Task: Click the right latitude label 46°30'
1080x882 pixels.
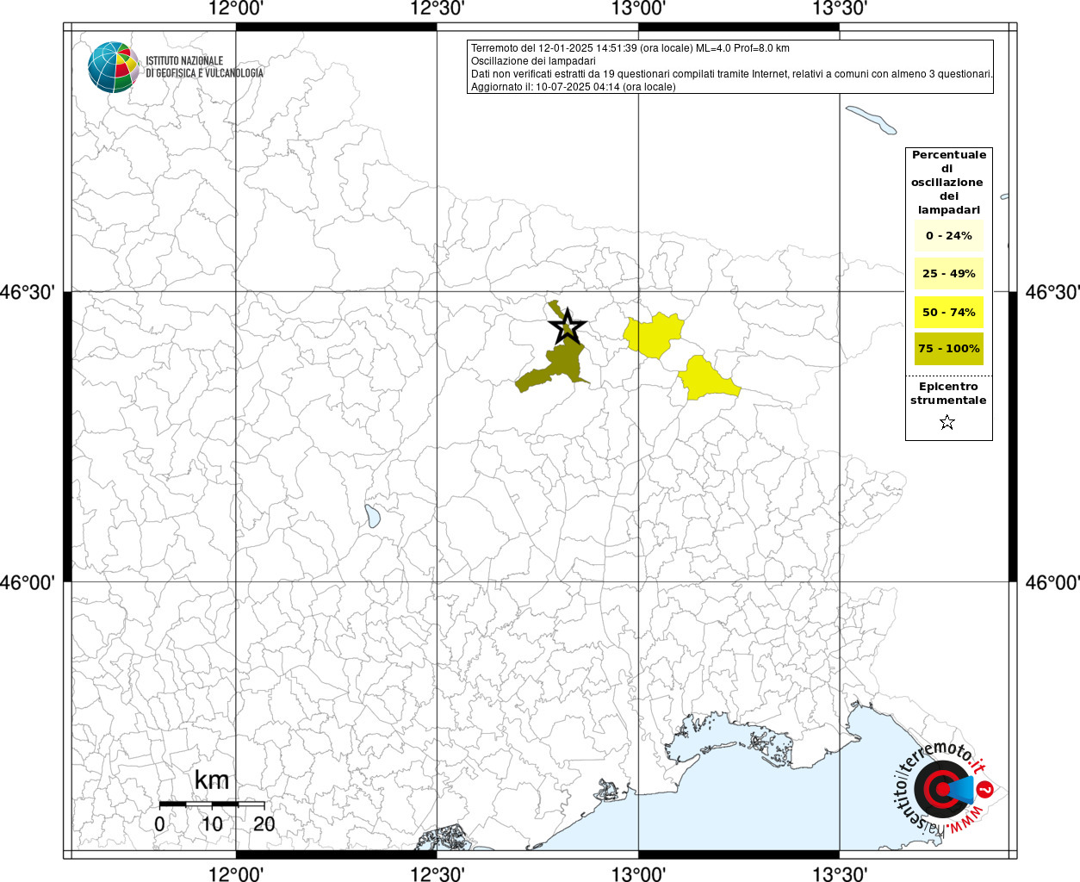Action: tap(1052, 293)
